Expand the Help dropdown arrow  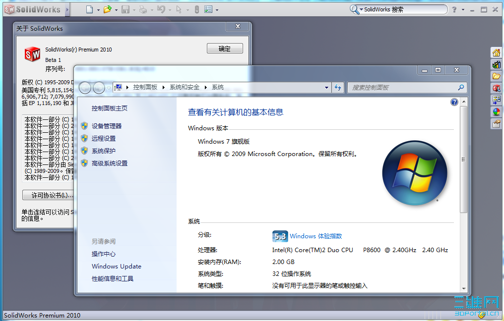(463, 10)
